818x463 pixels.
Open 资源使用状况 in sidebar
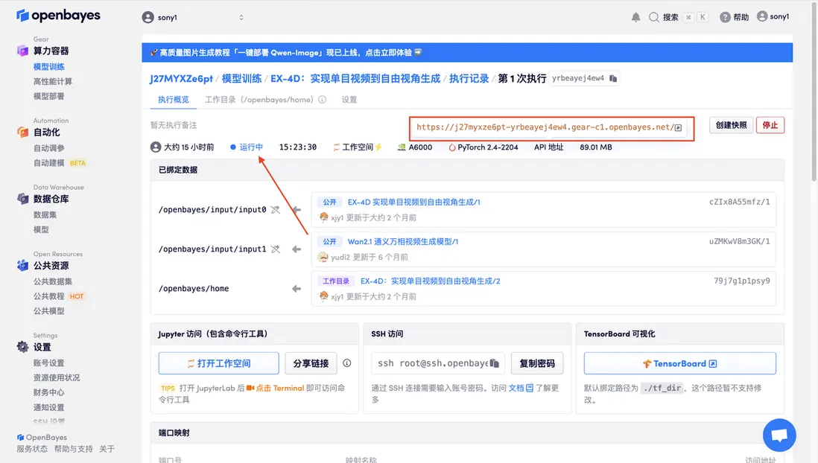[x=57, y=377]
